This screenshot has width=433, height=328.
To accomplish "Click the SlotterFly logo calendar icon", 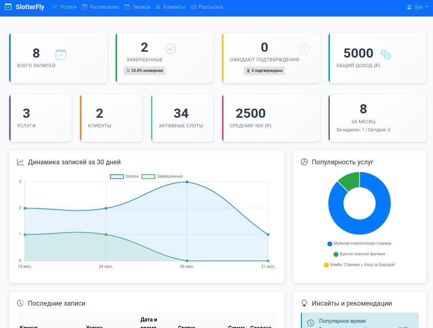I will (8, 7).
